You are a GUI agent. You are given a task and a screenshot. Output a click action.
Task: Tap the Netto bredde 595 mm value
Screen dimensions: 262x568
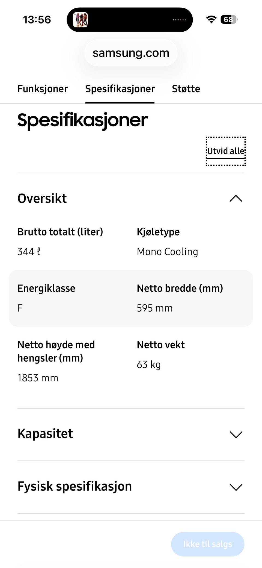(x=154, y=308)
